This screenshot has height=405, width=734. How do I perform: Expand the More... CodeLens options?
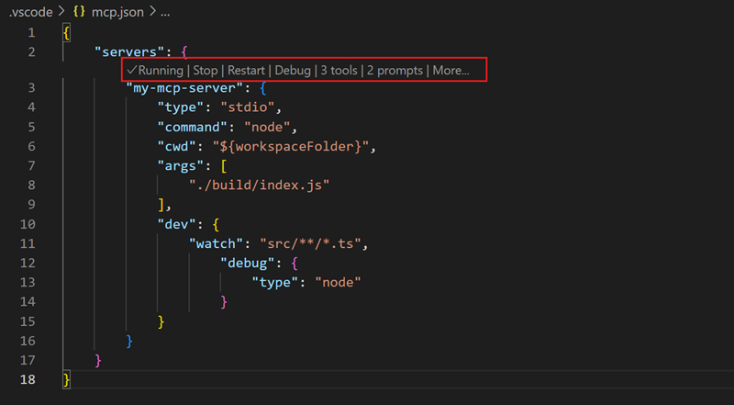pyautogui.click(x=450, y=70)
